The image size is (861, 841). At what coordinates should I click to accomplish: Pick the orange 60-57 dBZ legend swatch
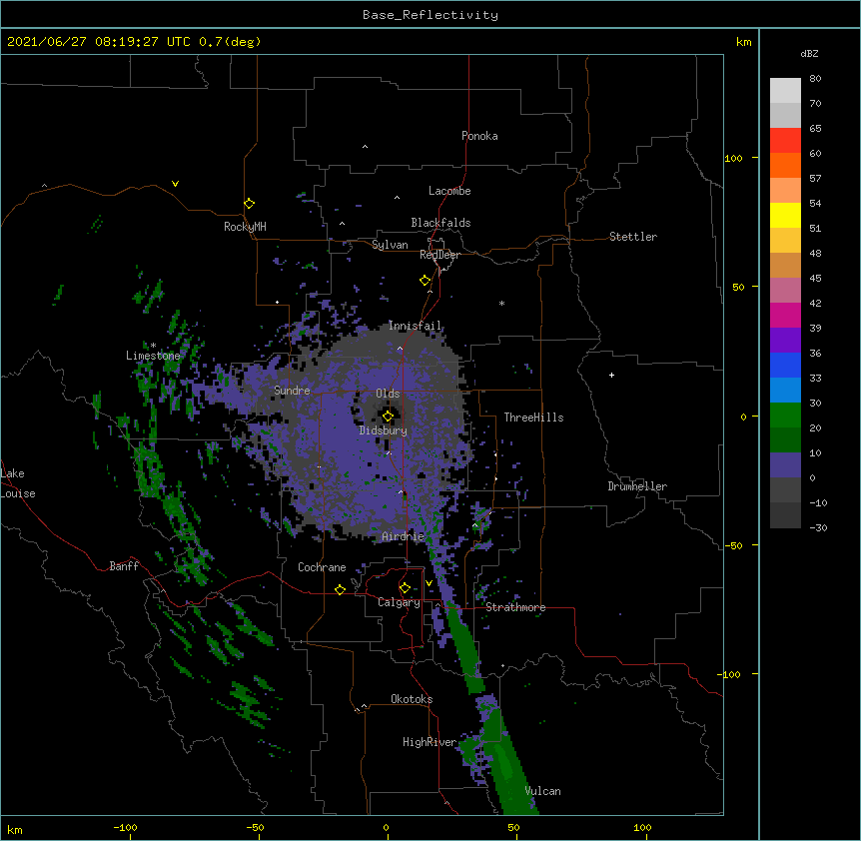[785, 165]
